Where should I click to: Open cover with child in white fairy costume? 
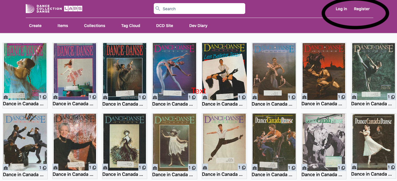174,142
